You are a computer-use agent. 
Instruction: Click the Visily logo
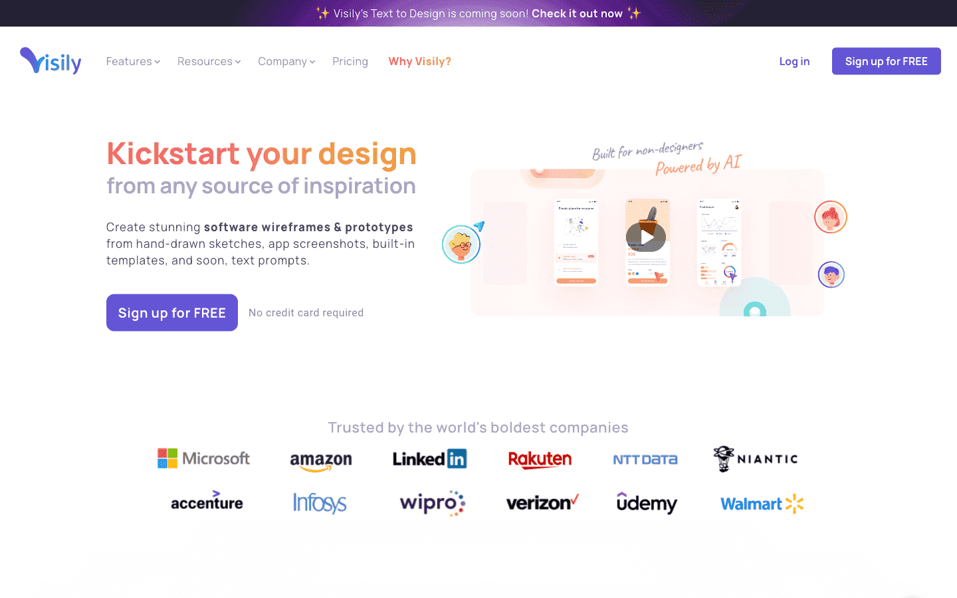click(51, 61)
